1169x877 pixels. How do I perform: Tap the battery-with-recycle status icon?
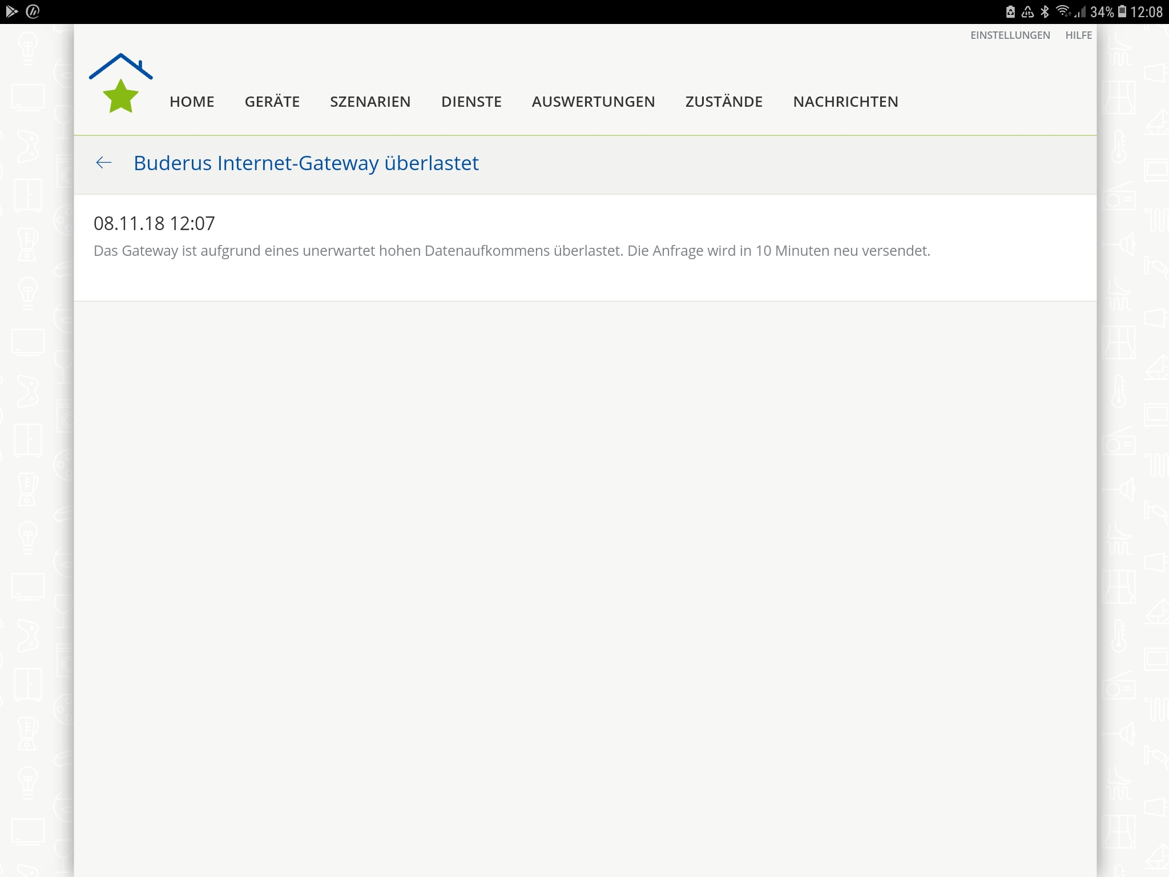point(1010,12)
